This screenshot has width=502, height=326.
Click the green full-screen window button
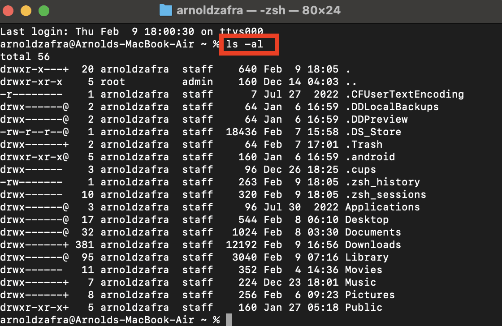click(43, 10)
